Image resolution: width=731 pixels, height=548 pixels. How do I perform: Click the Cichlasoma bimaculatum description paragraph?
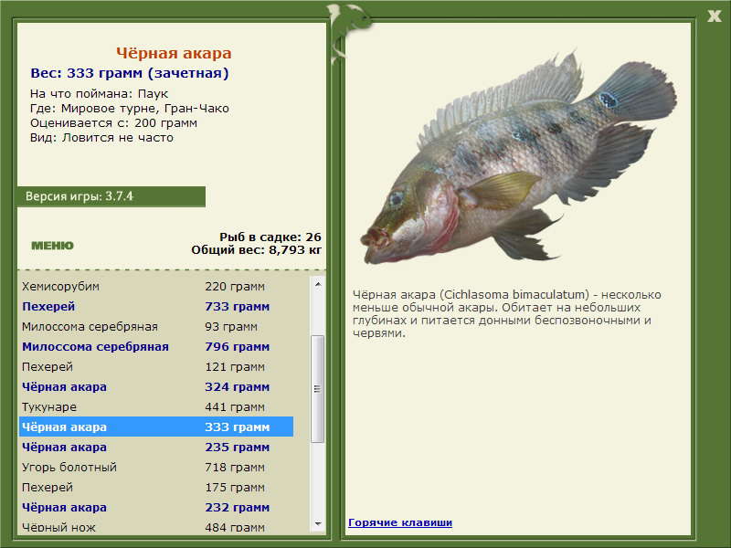tap(507, 313)
